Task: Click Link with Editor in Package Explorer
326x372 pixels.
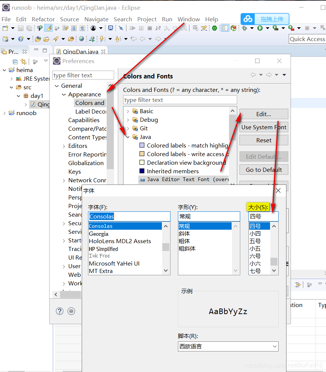Action: coord(23,62)
